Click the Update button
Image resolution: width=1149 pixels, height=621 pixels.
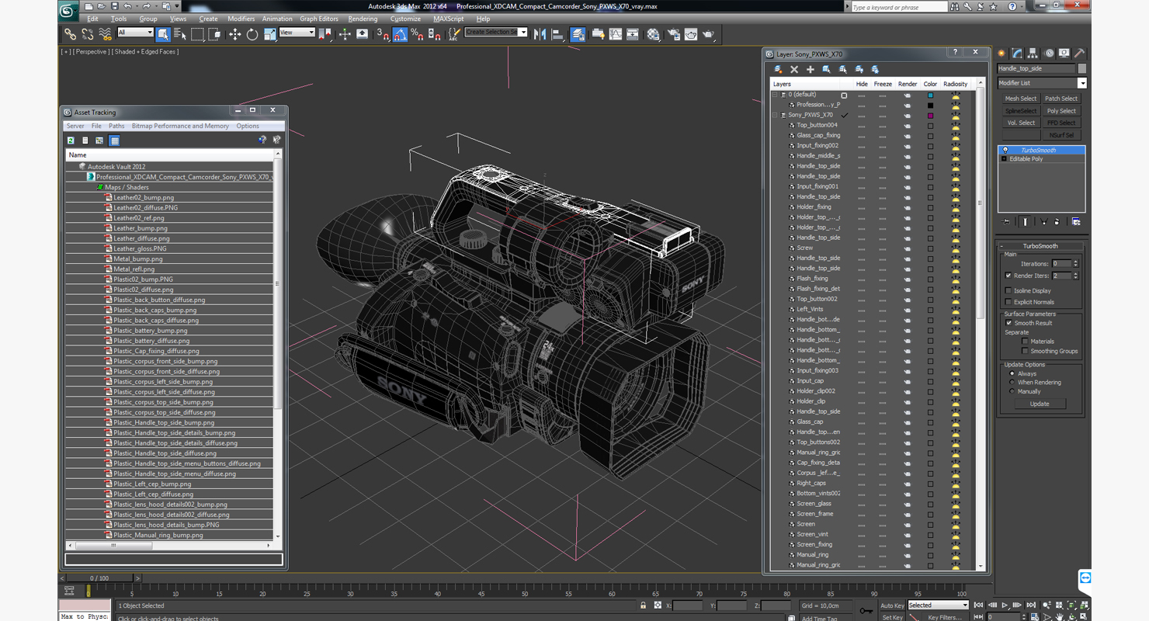(x=1039, y=404)
